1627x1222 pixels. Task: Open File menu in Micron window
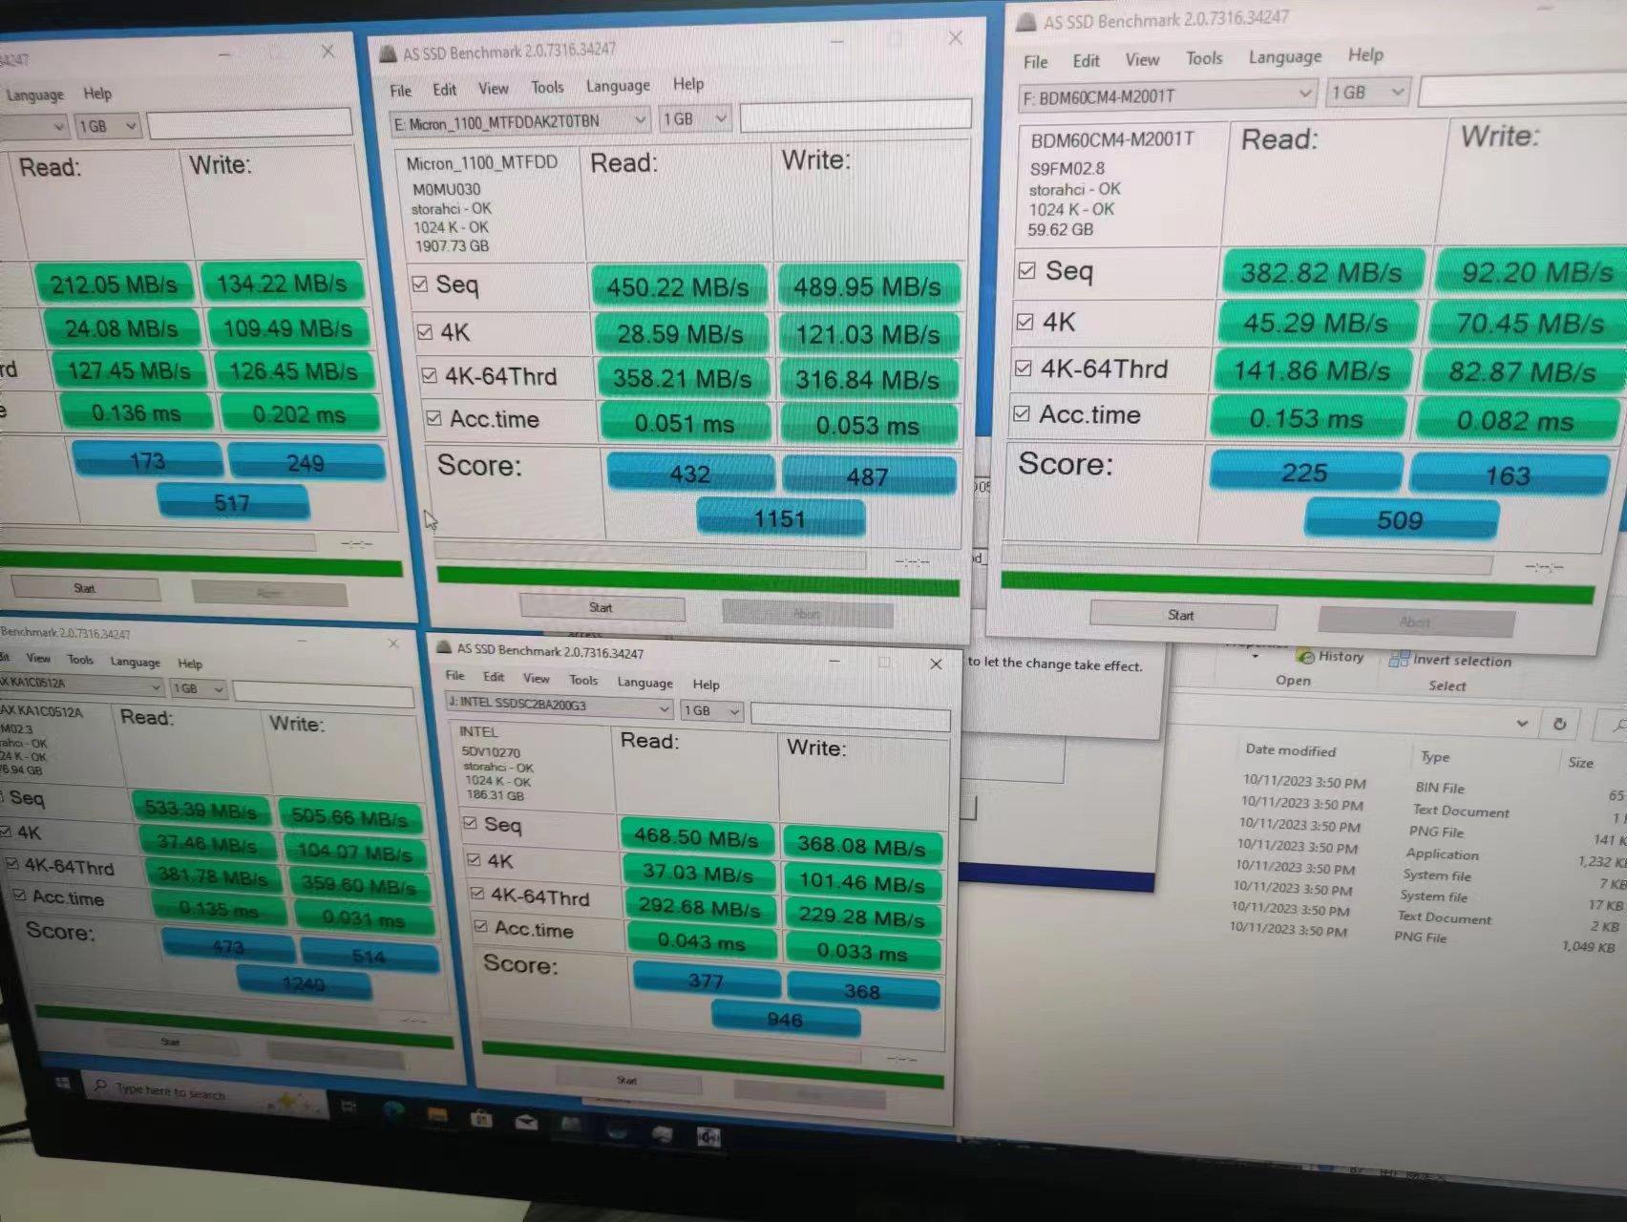coord(401,91)
